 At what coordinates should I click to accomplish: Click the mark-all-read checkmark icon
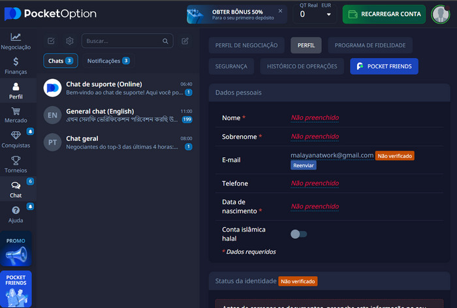51,41
